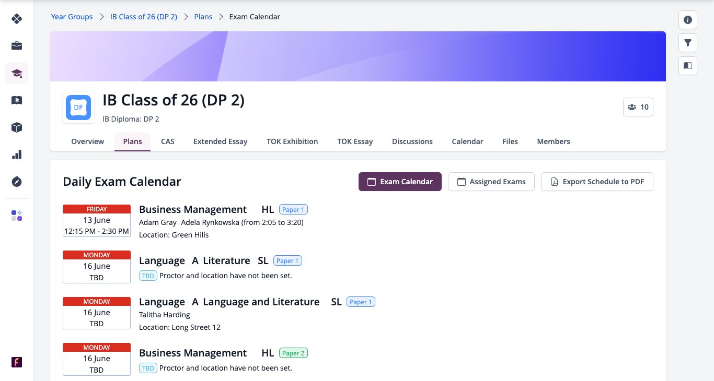Click the compass icon in sidebar
Screen dimensions: 714x381
(17, 182)
